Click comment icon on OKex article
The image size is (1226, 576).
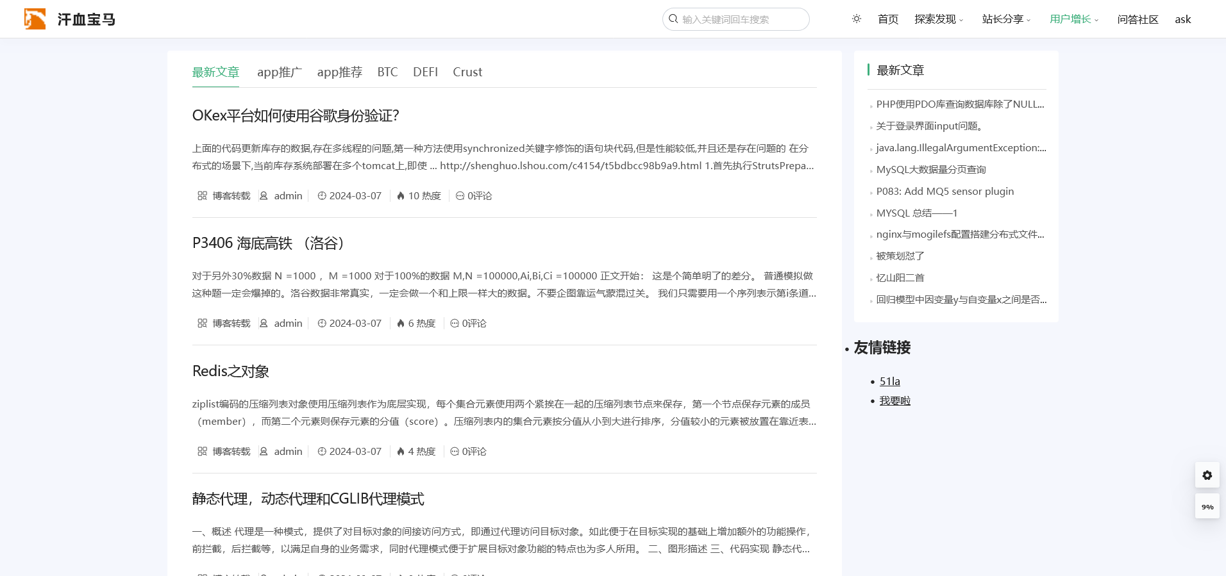tap(460, 196)
